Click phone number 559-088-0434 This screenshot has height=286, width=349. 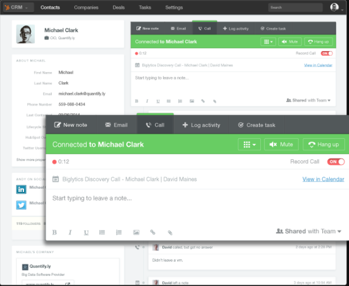coord(72,104)
